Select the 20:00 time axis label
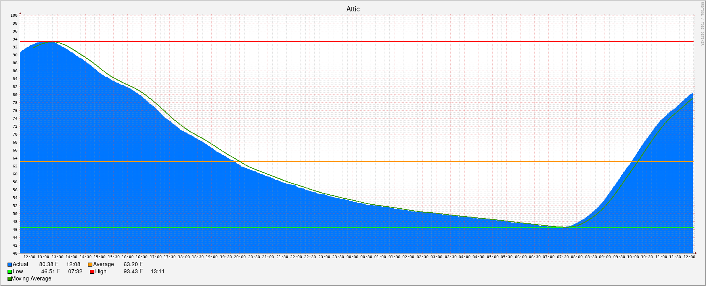 (240, 257)
